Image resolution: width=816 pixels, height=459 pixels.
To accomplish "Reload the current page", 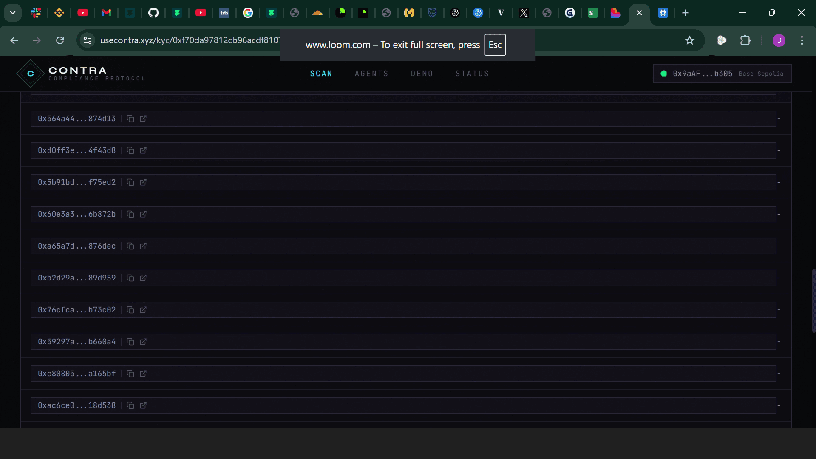I will click(60, 40).
